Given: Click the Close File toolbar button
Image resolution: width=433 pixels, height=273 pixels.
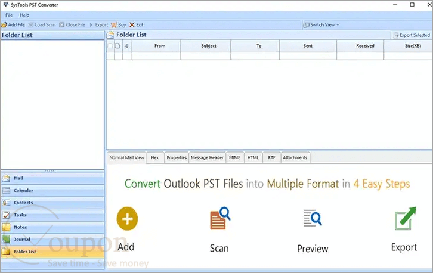Looking at the screenshot, I should 72,25.
